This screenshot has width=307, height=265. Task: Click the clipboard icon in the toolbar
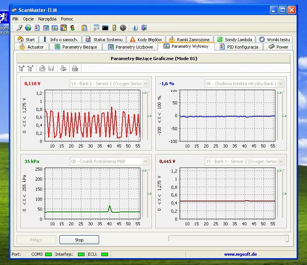coord(84,28)
